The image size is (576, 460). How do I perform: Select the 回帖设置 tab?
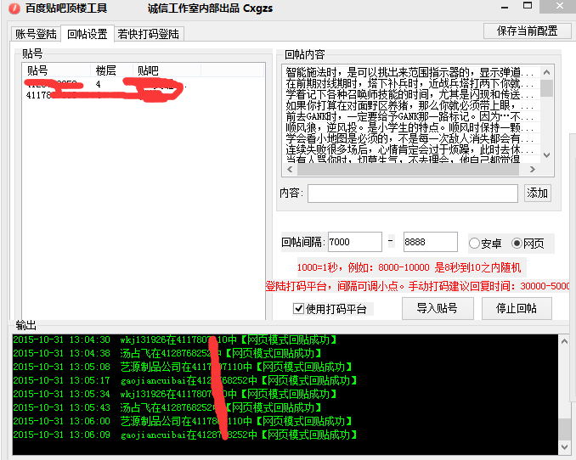(x=88, y=34)
